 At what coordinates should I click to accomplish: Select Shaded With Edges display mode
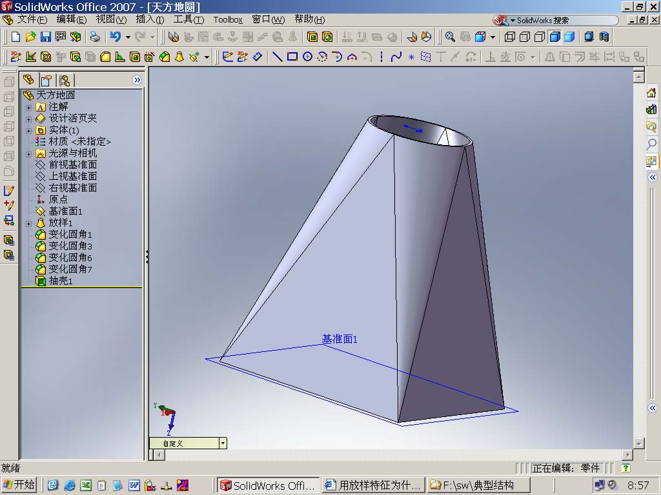554,37
